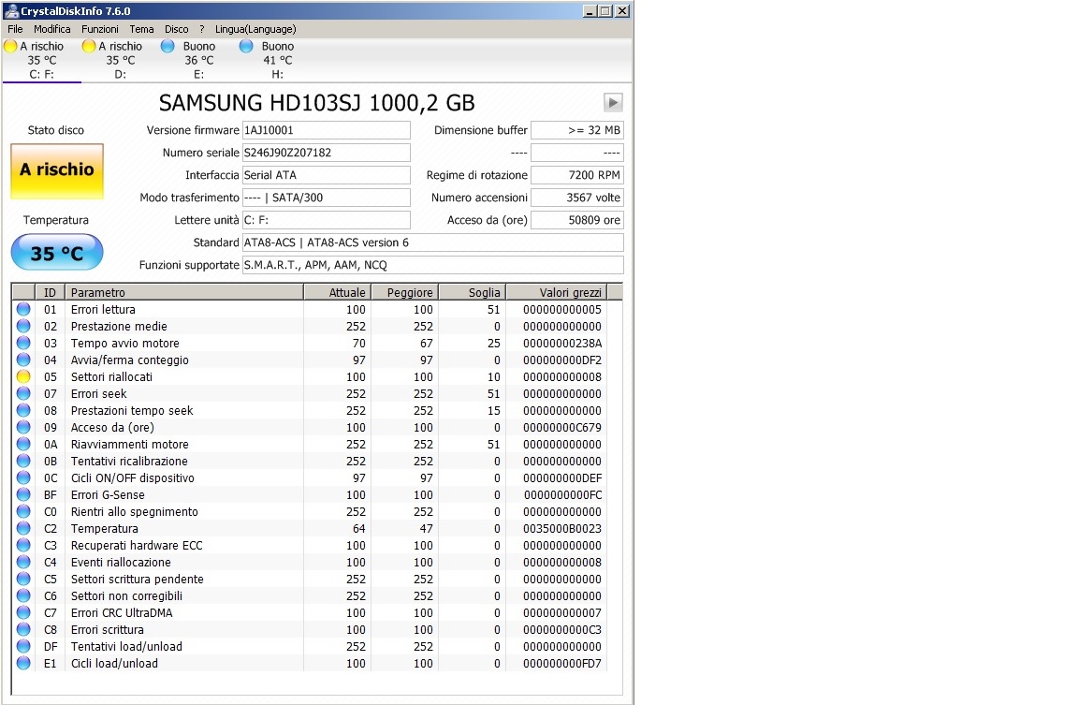This screenshot has width=1078, height=705.
Task: Click the 3567 volte power-on count field
Action: coord(577,198)
